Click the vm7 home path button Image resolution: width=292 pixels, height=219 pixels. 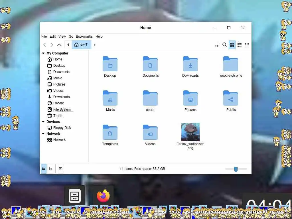point(81,45)
